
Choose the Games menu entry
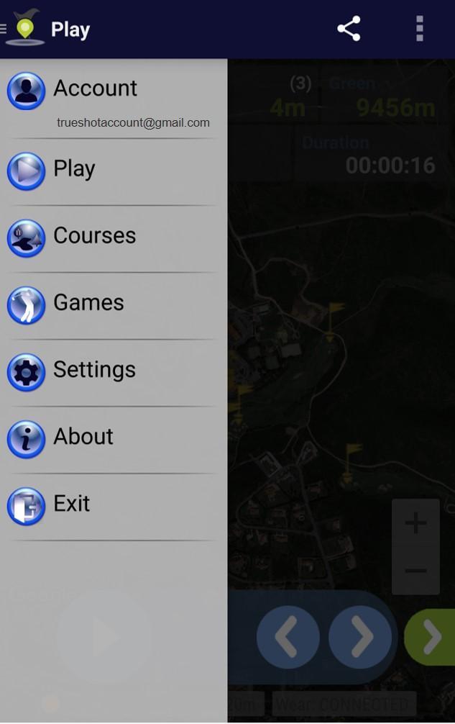[114, 305]
